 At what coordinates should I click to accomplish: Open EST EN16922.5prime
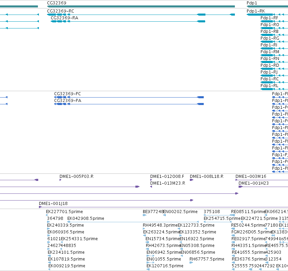[197, 239]
